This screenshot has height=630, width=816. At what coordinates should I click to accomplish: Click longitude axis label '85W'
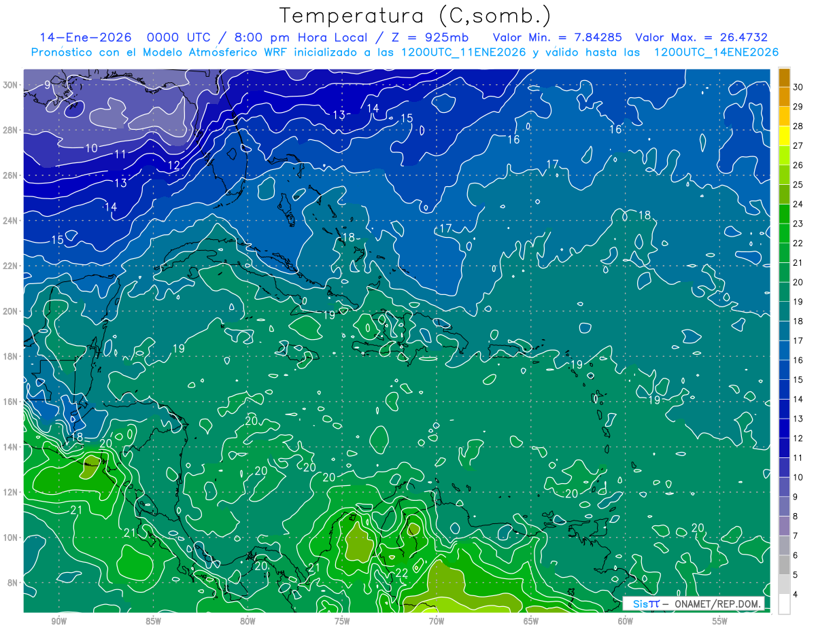coord(153,621)
